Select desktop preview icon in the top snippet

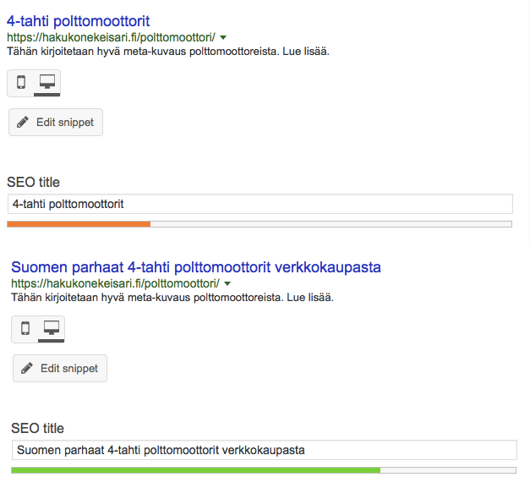click(x=47, y=83)
